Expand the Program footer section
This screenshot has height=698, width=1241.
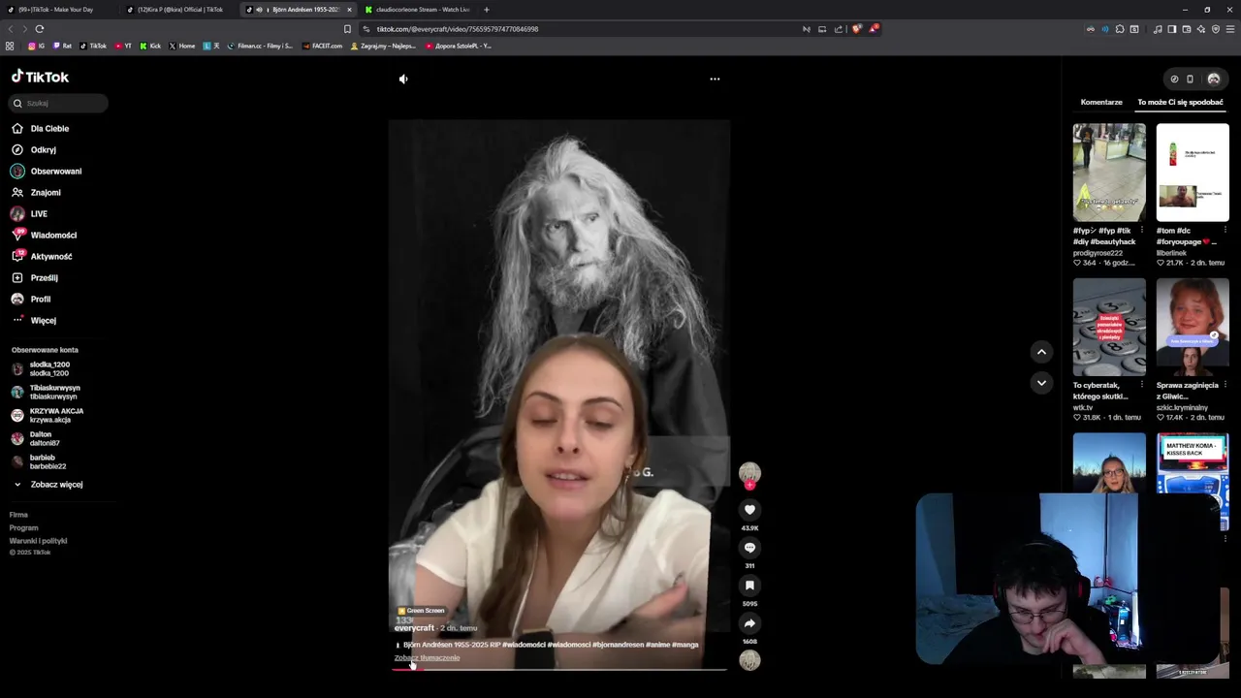tap(23, 528)
